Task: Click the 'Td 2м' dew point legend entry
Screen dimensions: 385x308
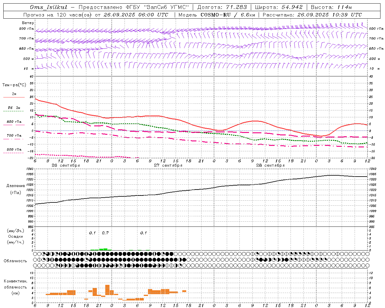Action: pyautogui.click(x=14, y=108)
